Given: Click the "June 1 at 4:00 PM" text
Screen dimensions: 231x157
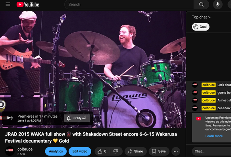Looking at the screenshot, I should [29, 120].
